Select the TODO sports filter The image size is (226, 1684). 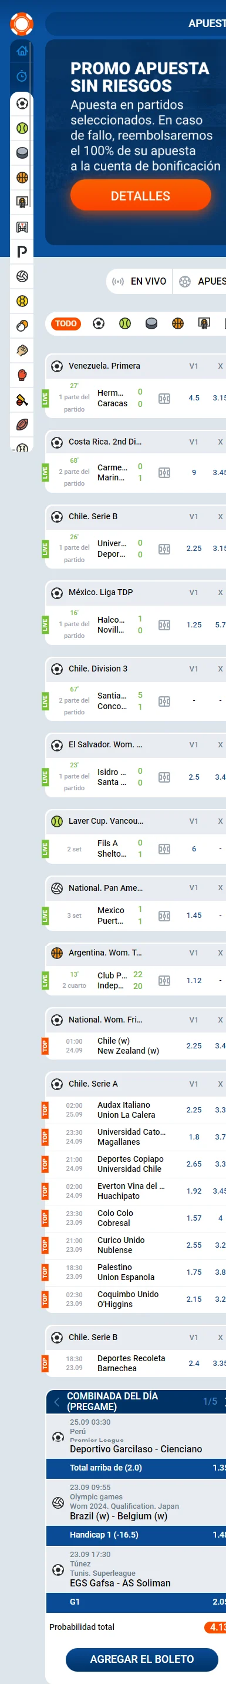[66, 323]
